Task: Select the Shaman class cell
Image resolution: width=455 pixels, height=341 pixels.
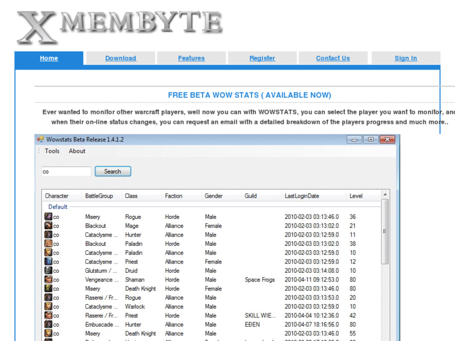Action: click(135, 280)
